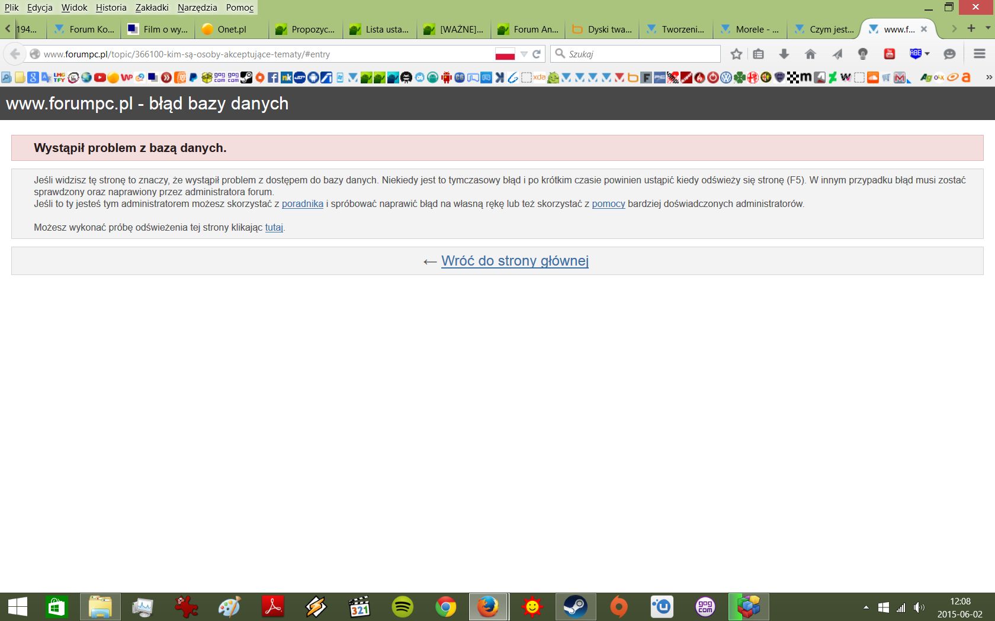Open the Facebook bookmark in bookmarks bar

pyautogui.click(x=273, y=77)
